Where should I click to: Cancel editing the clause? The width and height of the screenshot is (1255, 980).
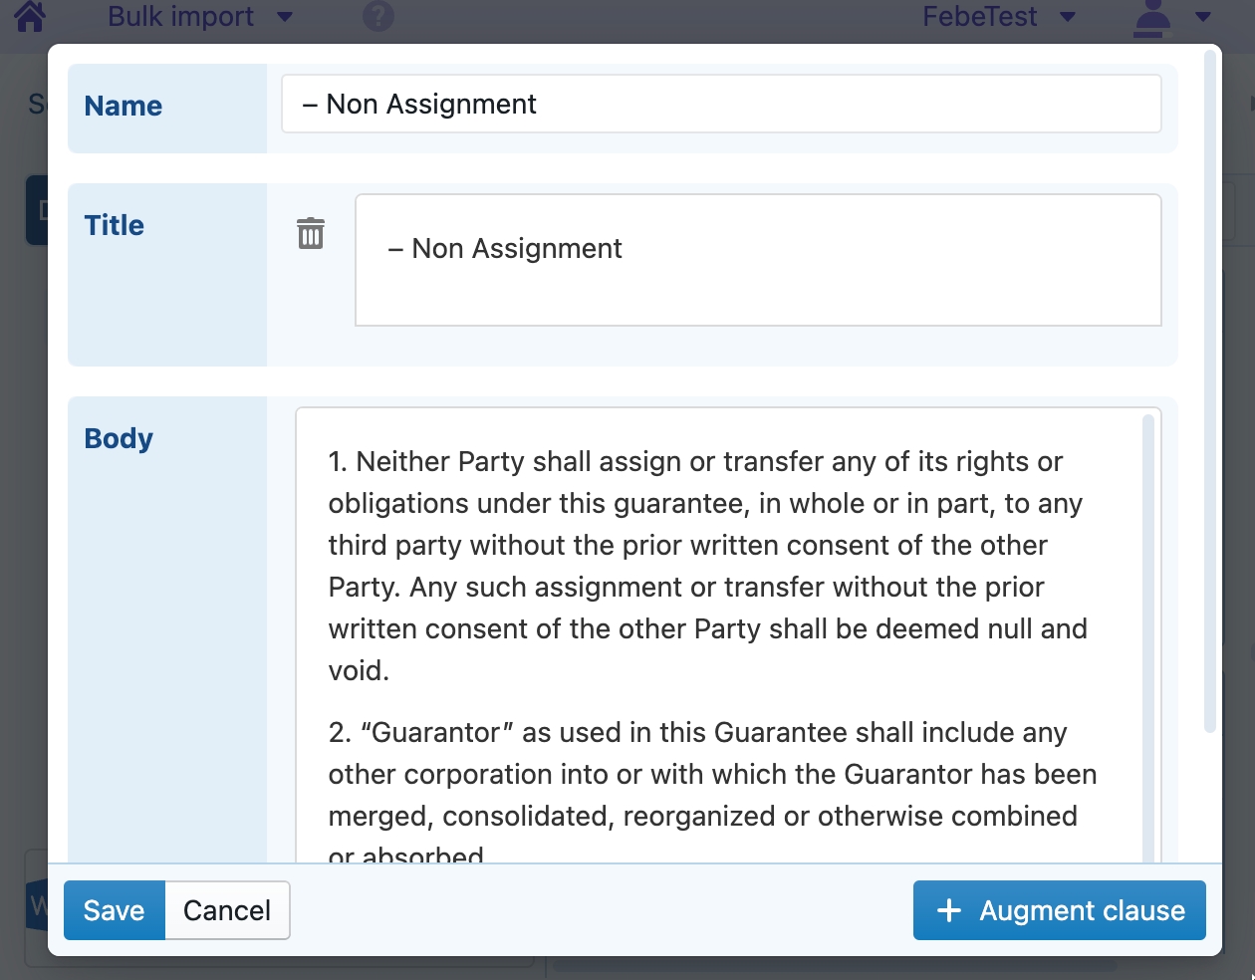click(227, 910)
